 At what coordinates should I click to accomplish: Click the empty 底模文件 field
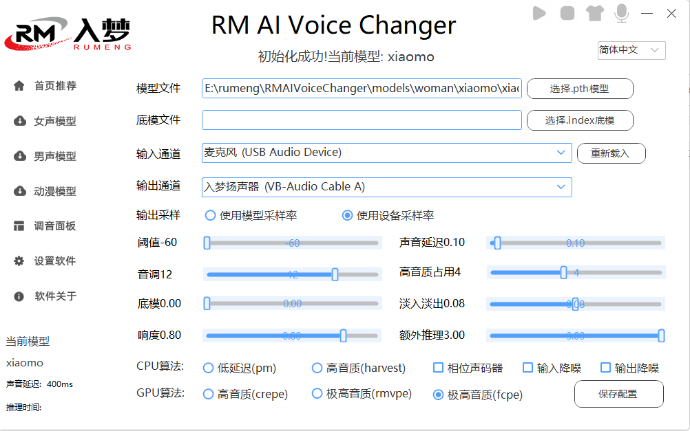[362, 120]
